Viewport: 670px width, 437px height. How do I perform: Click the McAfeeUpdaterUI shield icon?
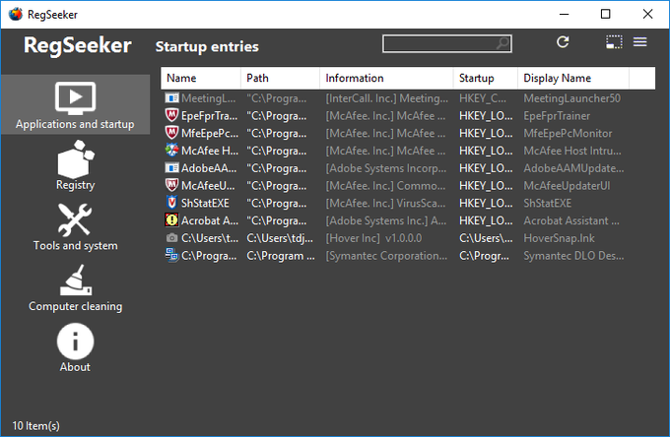tap(171, 186)
